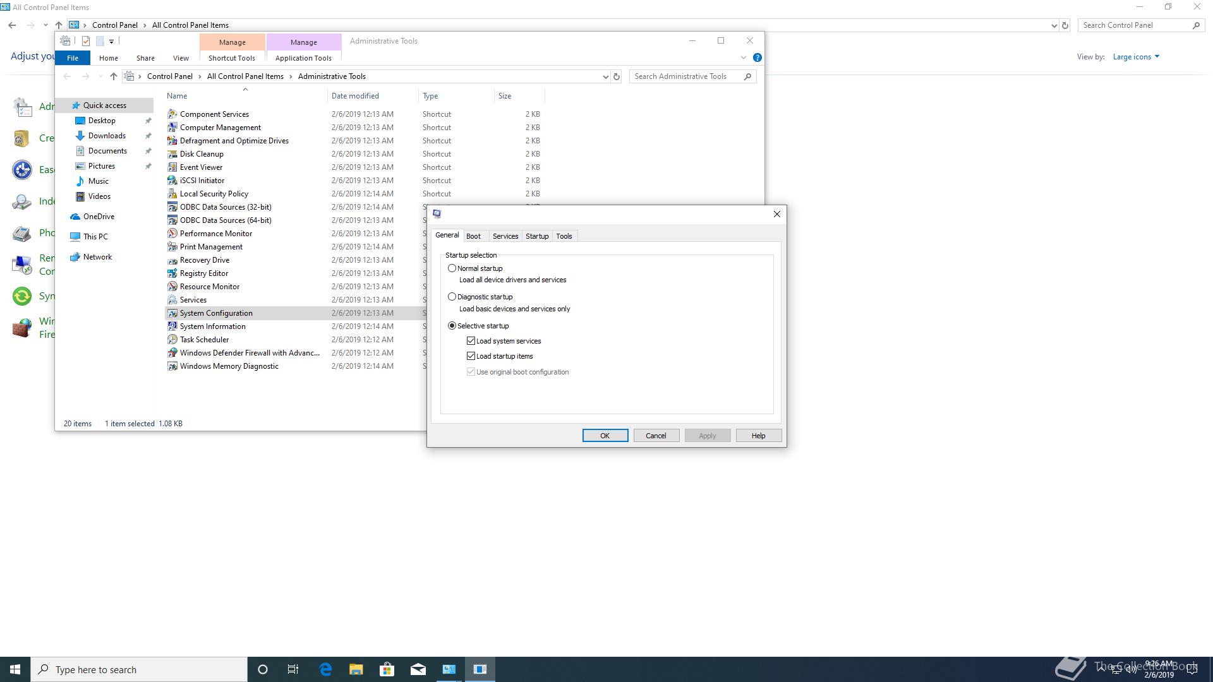Screen dimensions: 1213x682
Task: Switch to the Startup tab
Action: point(537,236)
